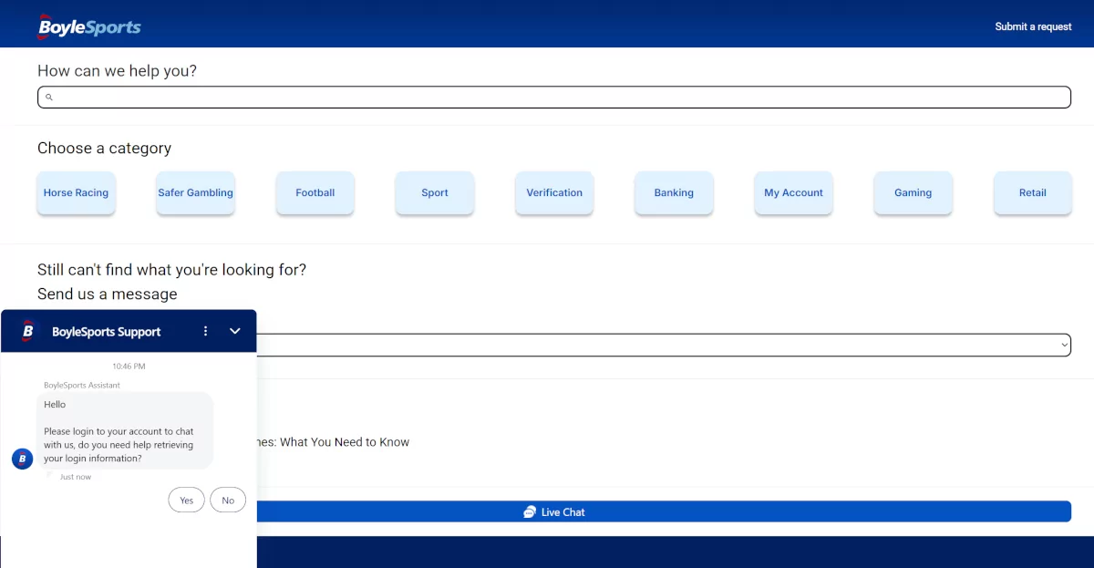
Task: Choose the Gaming category
Action: click(913, 193)
